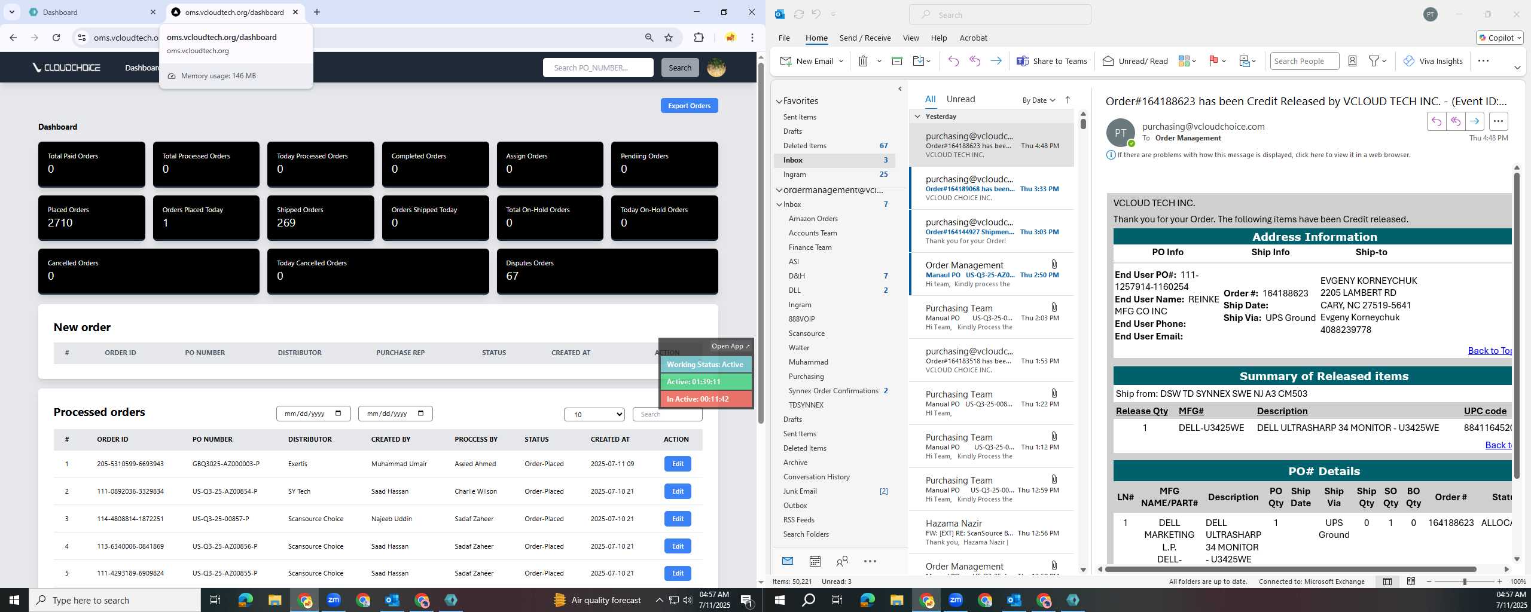
Task: Click the Outlook zoom slider handle
Action: tap(1465, 582)
